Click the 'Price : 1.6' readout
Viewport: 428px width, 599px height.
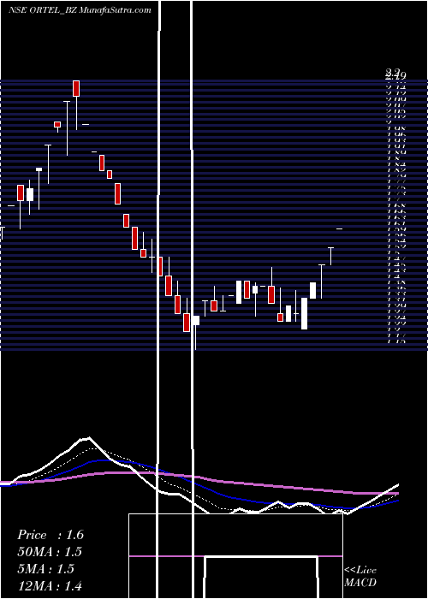click(51, 535)
